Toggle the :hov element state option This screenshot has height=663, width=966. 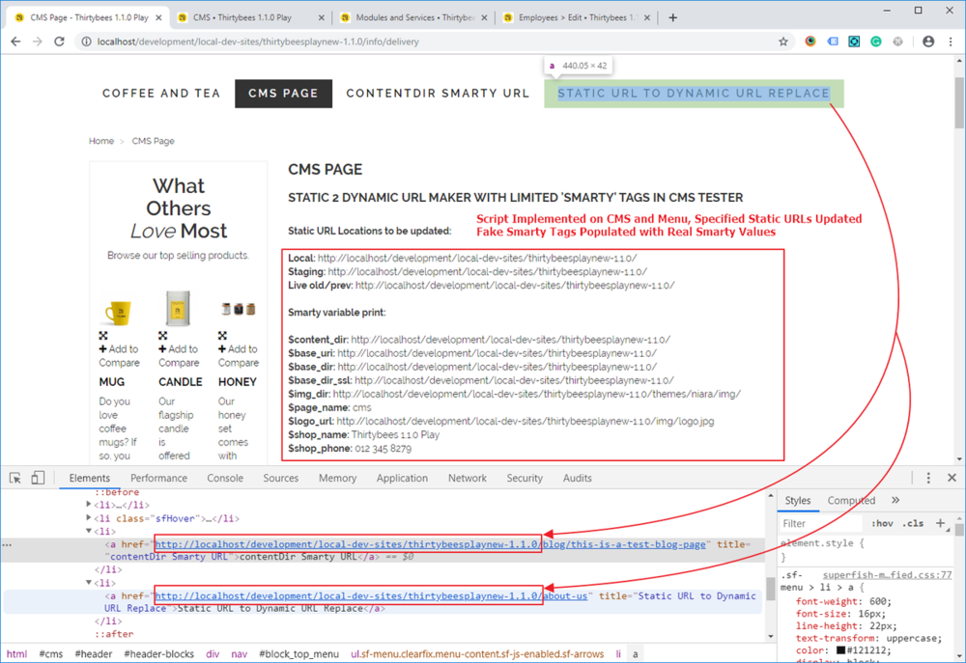point(882,523)
